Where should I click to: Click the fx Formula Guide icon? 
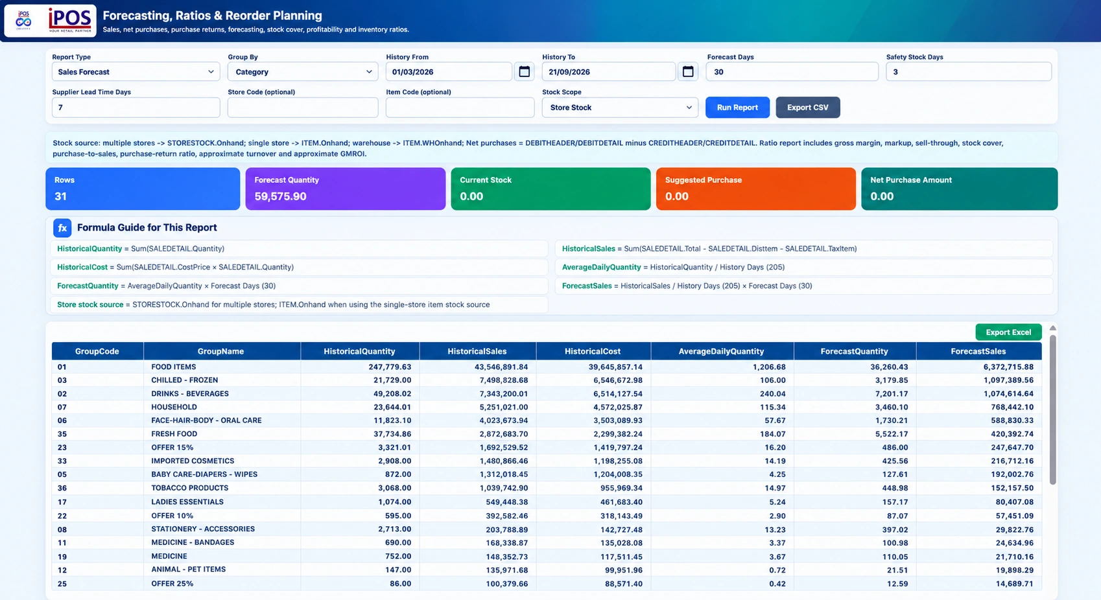62,227
